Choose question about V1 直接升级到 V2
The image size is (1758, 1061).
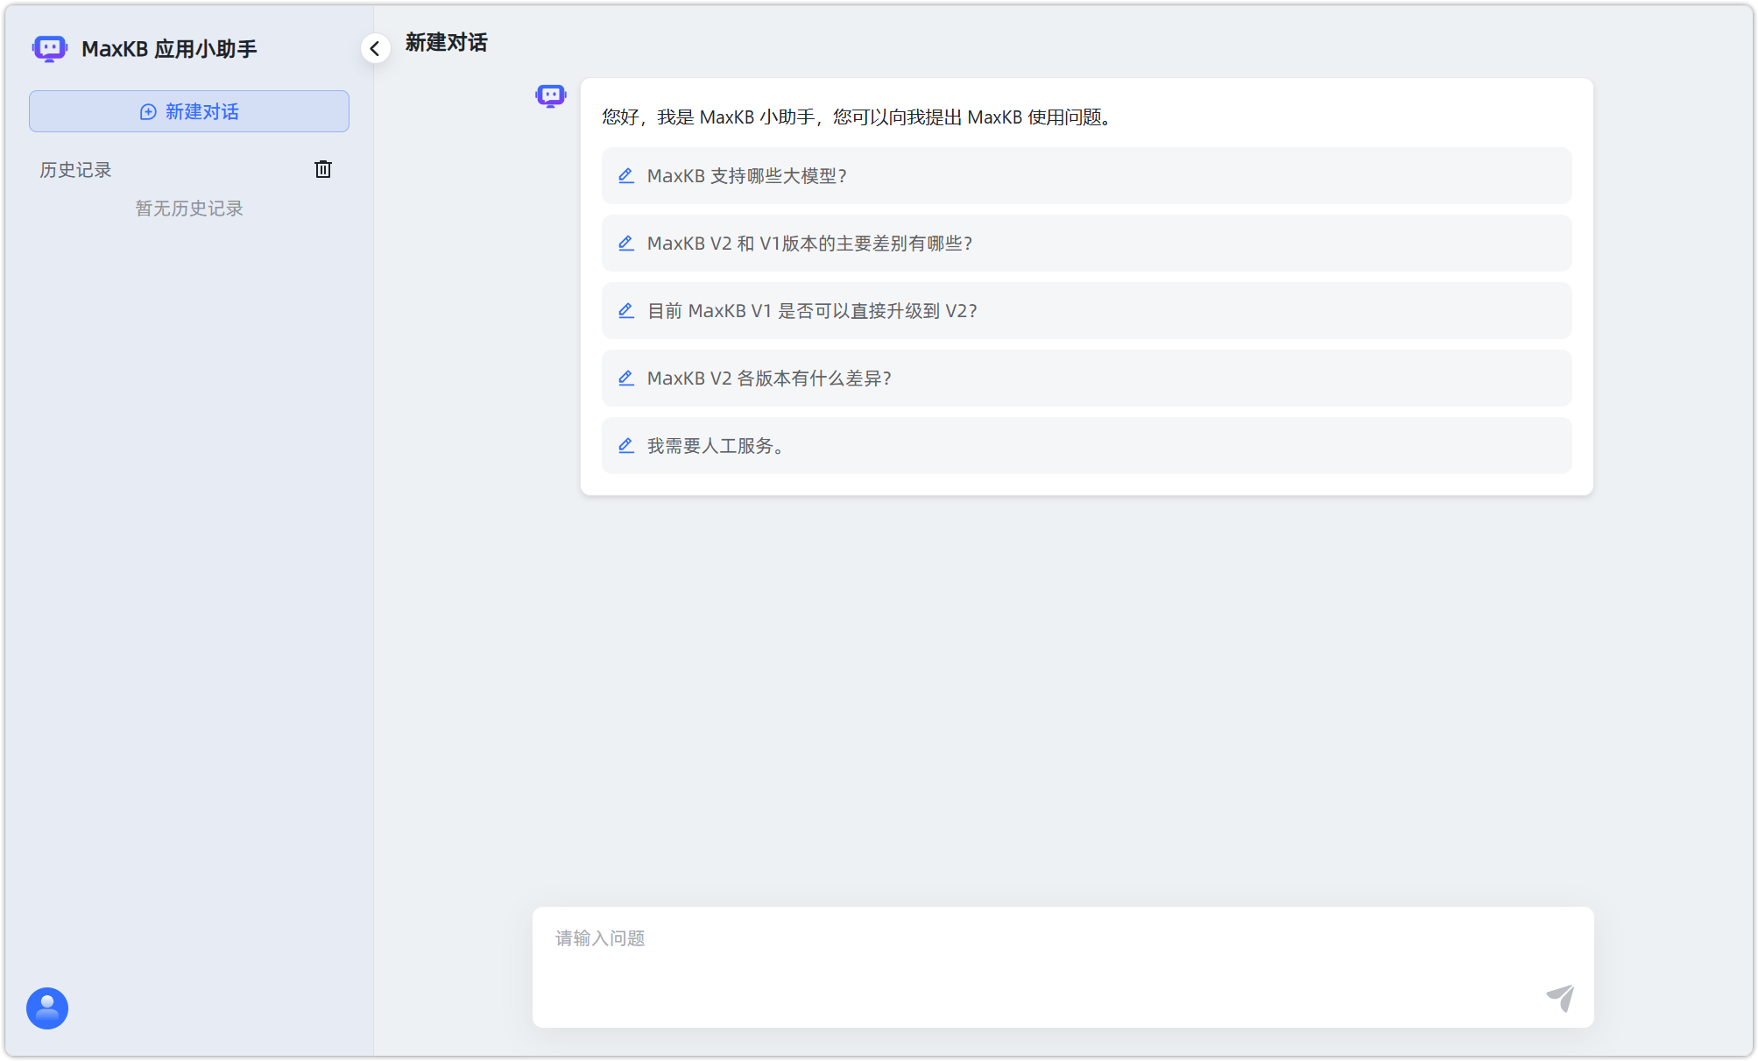1086,311
